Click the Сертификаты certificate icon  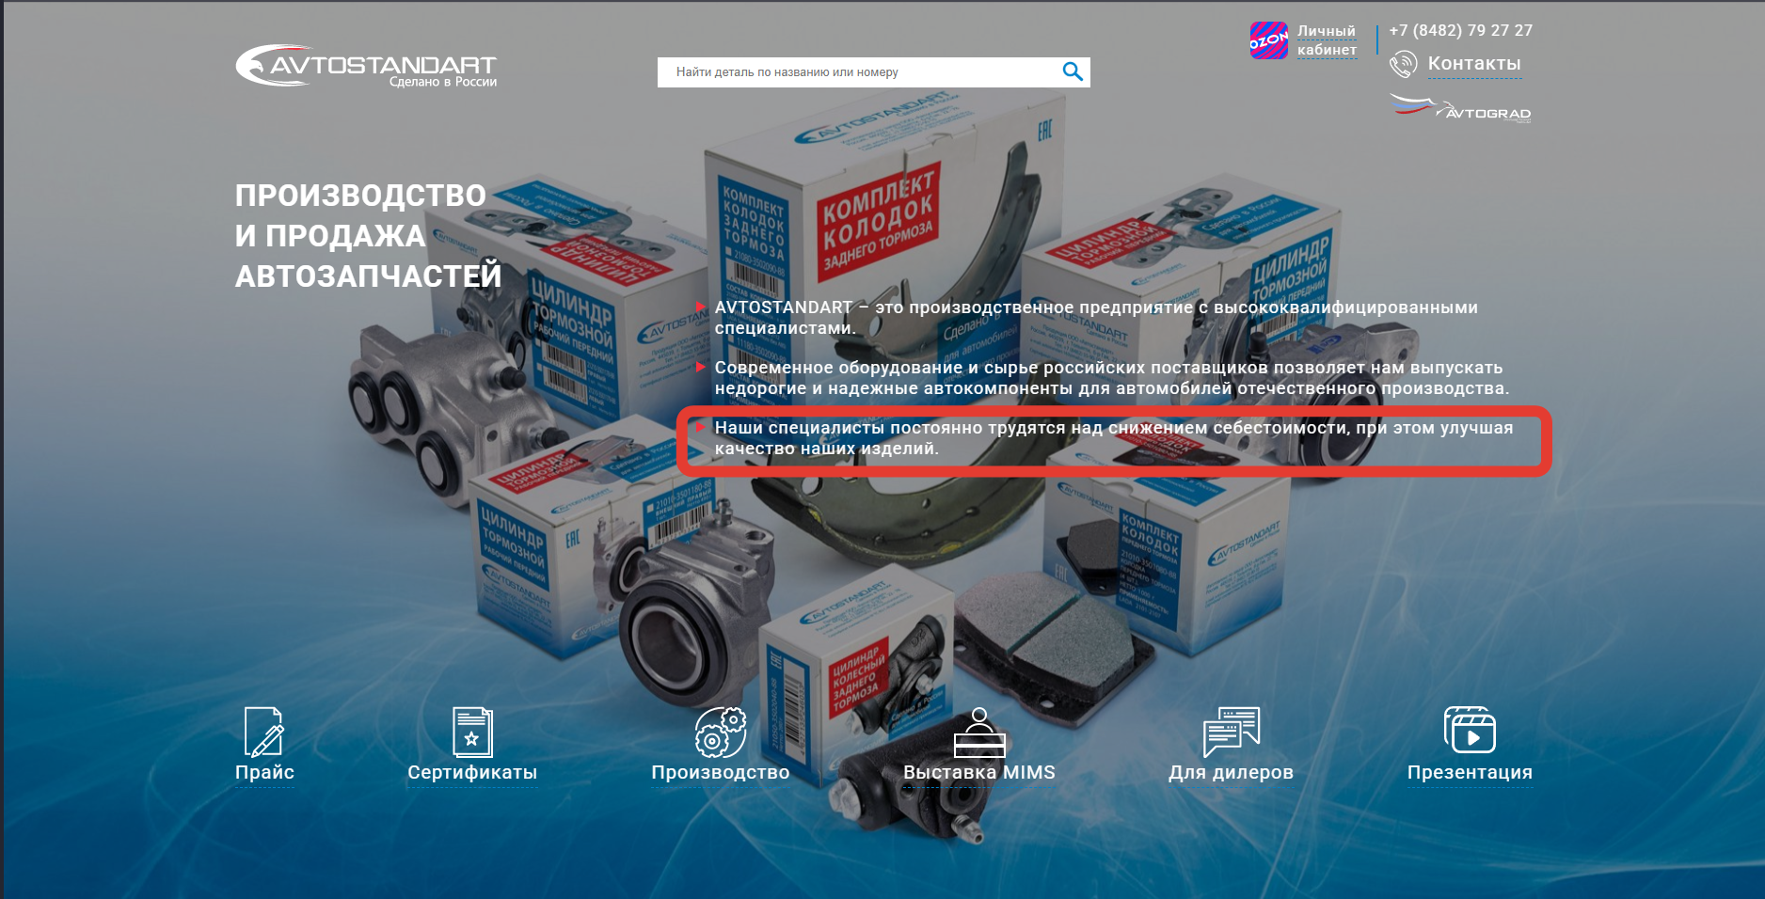point(471,732)
